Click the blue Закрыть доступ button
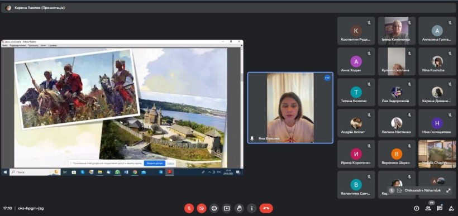458x216 pixels. (155, 163)
